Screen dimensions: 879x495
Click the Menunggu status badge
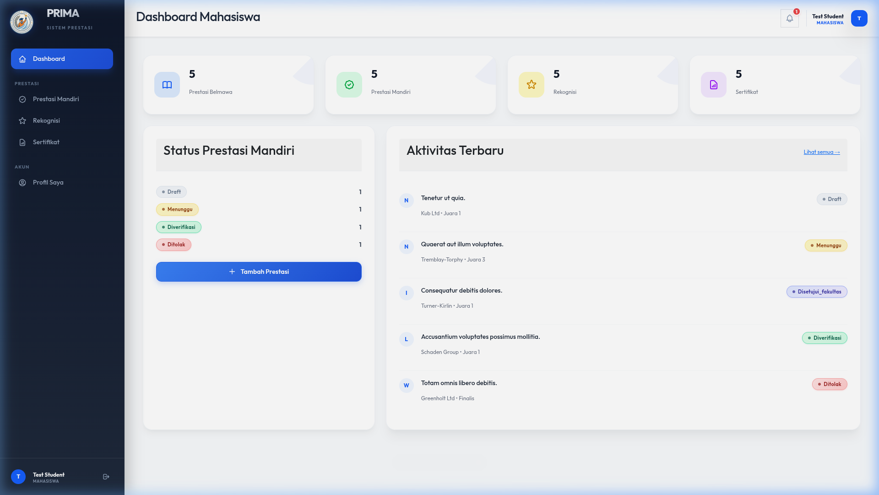(177, 209)
